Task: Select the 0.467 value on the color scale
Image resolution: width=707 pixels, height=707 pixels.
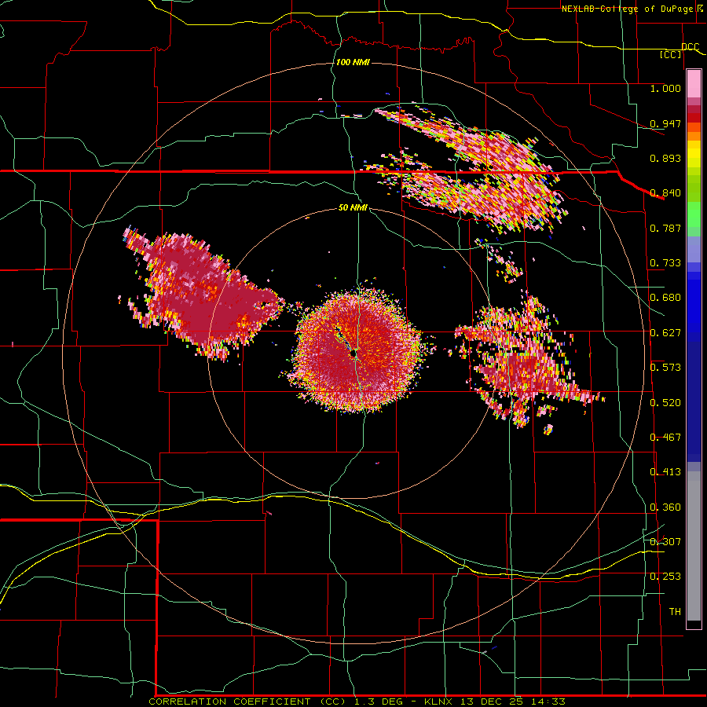Action: (665, 437)
